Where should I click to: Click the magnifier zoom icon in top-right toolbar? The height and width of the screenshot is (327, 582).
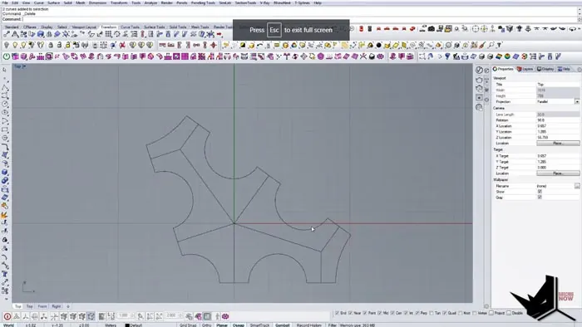(456, 28)
